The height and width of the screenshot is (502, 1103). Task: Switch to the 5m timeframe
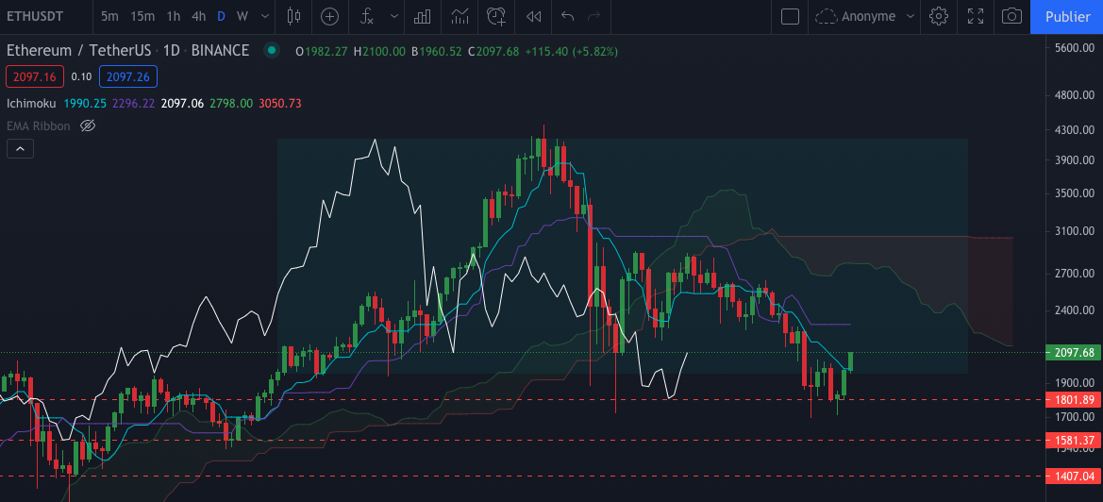[x=109, y=16]
